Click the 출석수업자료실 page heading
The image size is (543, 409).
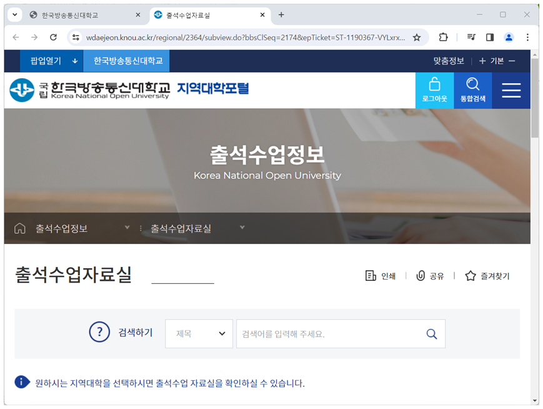[x=73, y=275]
